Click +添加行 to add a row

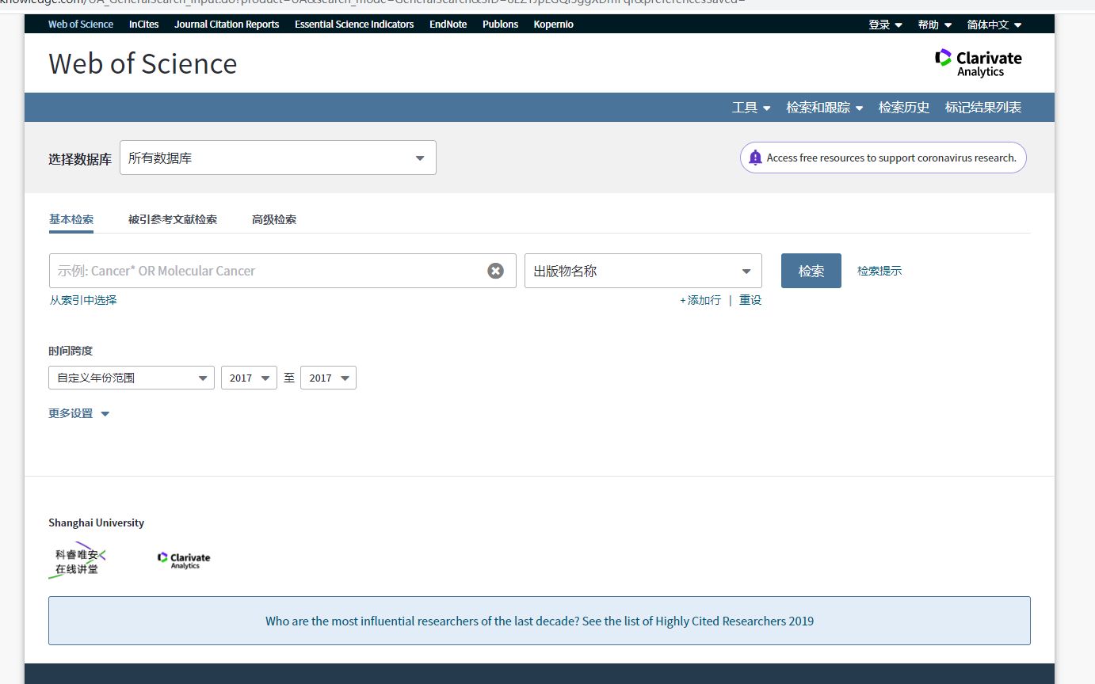700,300
